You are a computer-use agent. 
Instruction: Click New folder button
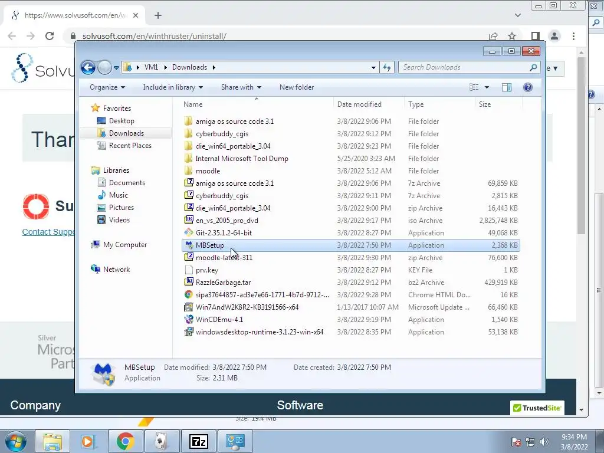click(297, 87)
